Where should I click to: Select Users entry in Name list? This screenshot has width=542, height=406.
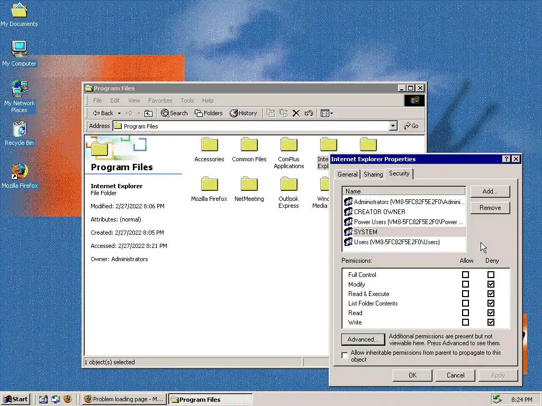coord(404,242)
